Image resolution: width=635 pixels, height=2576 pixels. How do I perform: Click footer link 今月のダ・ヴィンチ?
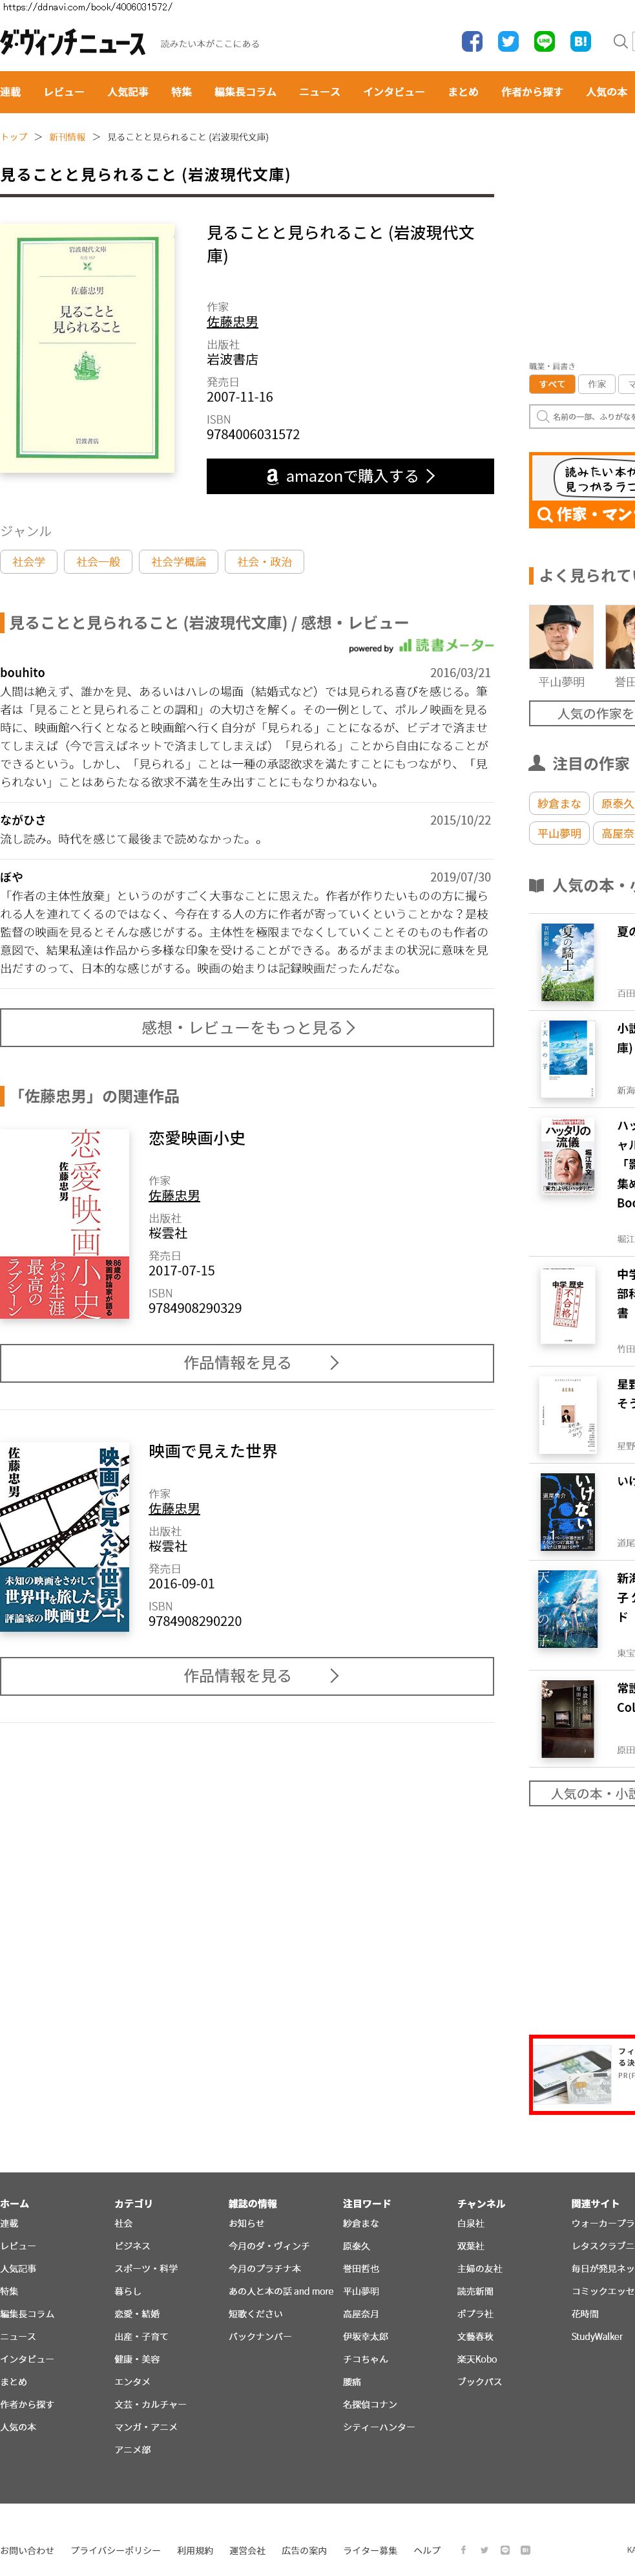(x=269, y=2246)
